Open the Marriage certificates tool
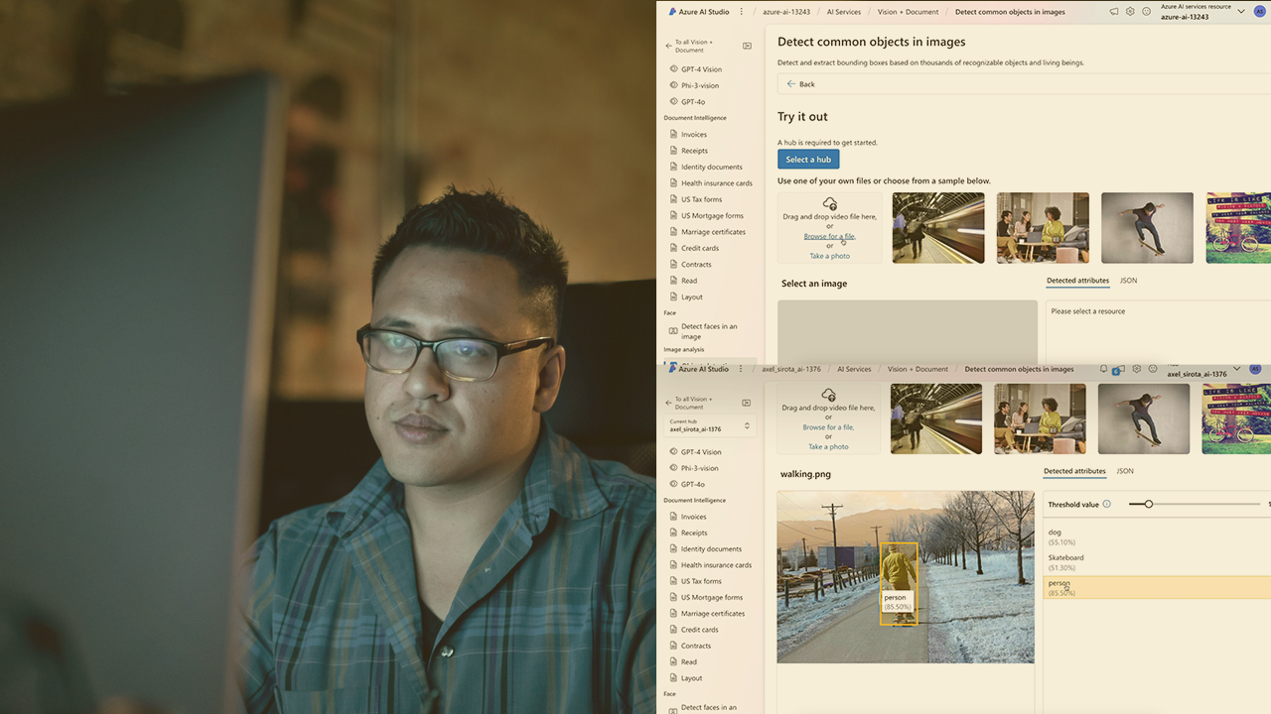Image resolution: width=1271 pixels, height=714 pixels. coord(711,231)
